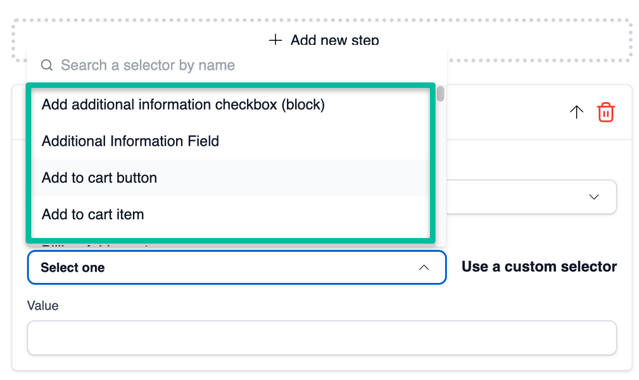The width and height of the screenshot is (639, 380).
Task: Expand the dropdown with the down chevron
Action: 594,197
